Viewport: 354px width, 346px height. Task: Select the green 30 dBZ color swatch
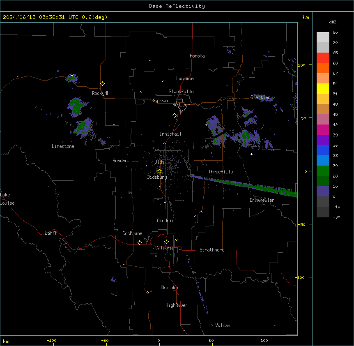(x=323, y=171)
